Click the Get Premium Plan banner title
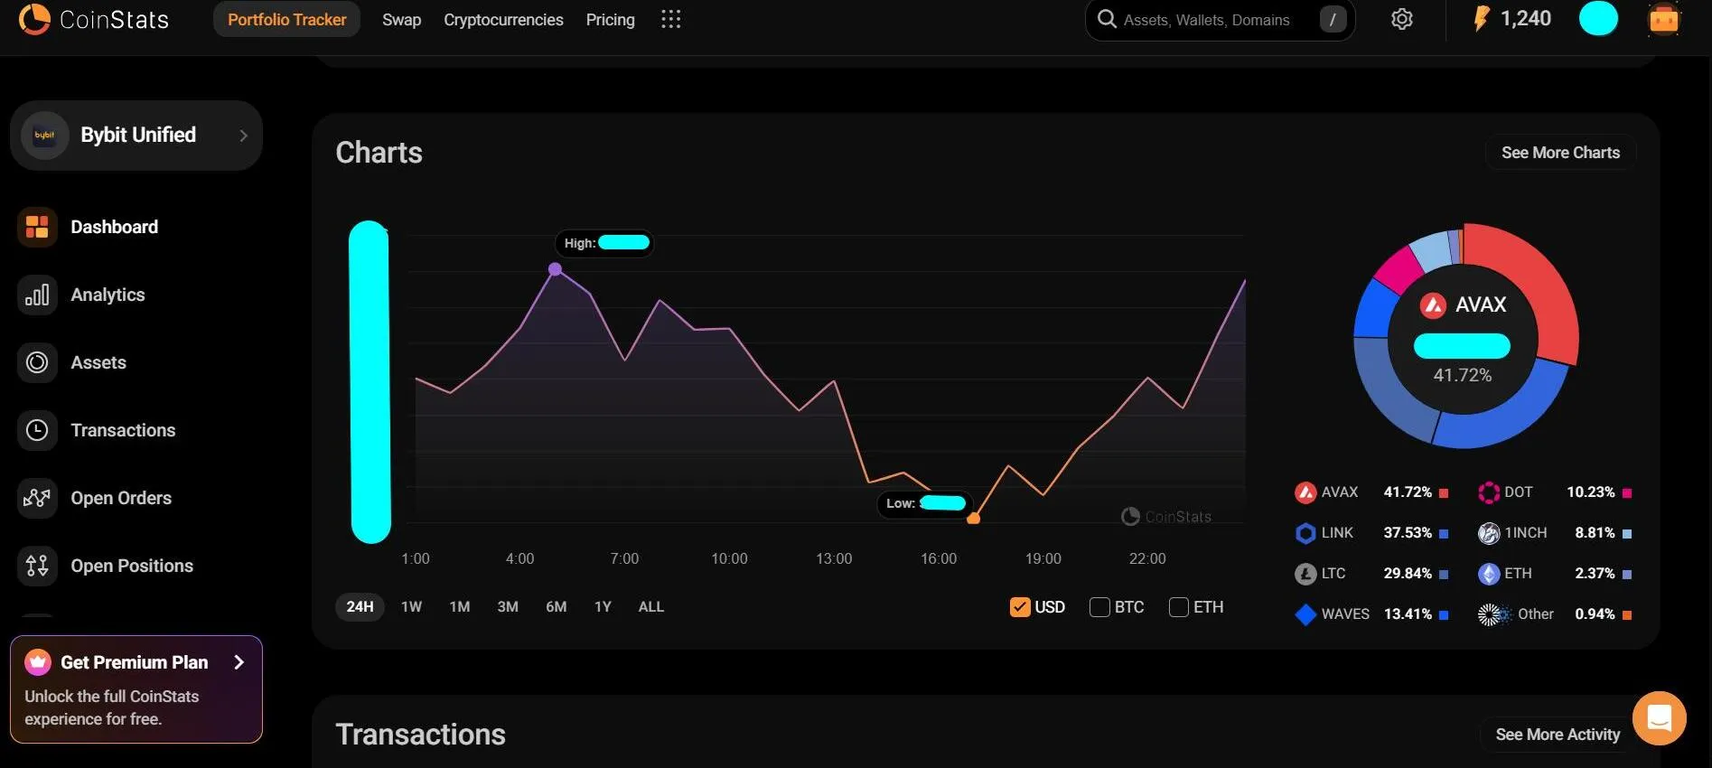1712x768 pixels. coord(134,662)
